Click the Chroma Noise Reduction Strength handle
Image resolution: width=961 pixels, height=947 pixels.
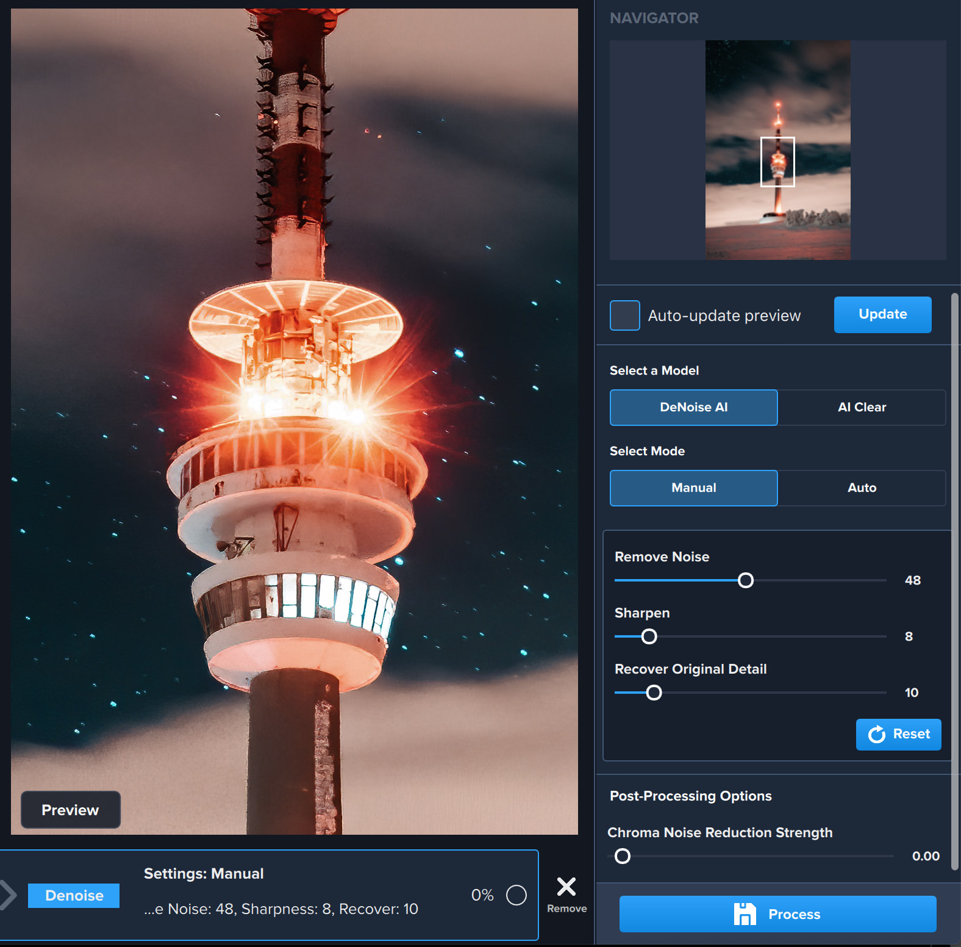click(623, 856)
